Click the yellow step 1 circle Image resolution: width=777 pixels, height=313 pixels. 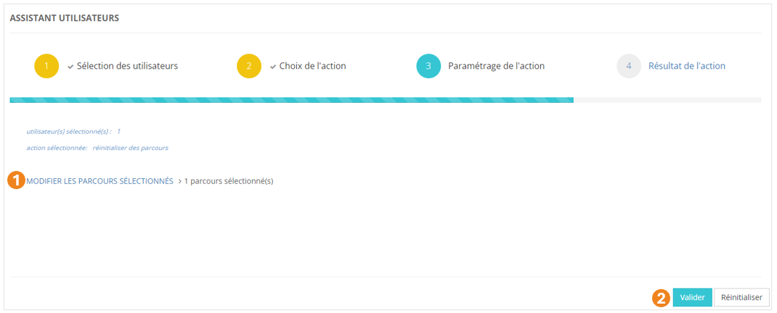point(46,66)
